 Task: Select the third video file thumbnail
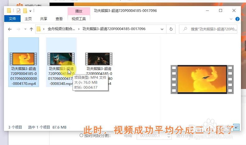pos(99,59)
